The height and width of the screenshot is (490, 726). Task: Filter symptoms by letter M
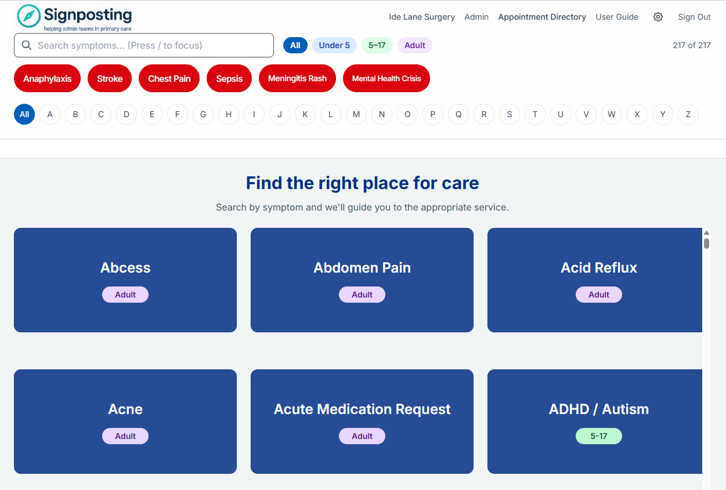click(356, 114)
